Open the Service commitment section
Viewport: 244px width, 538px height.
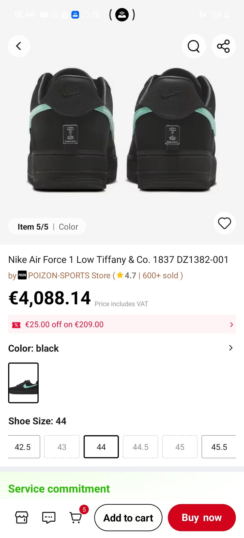tap(59, 489)
